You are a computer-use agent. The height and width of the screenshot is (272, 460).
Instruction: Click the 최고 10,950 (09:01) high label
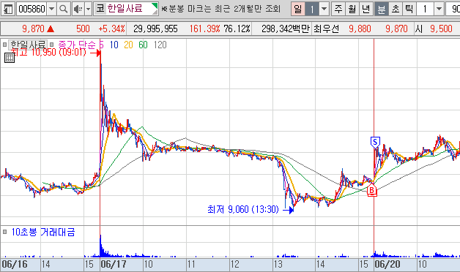pos(48,53)
